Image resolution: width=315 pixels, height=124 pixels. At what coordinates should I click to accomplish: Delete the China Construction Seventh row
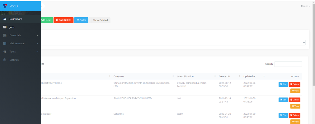294,84
